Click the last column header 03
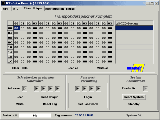 [x=110, y=23]
